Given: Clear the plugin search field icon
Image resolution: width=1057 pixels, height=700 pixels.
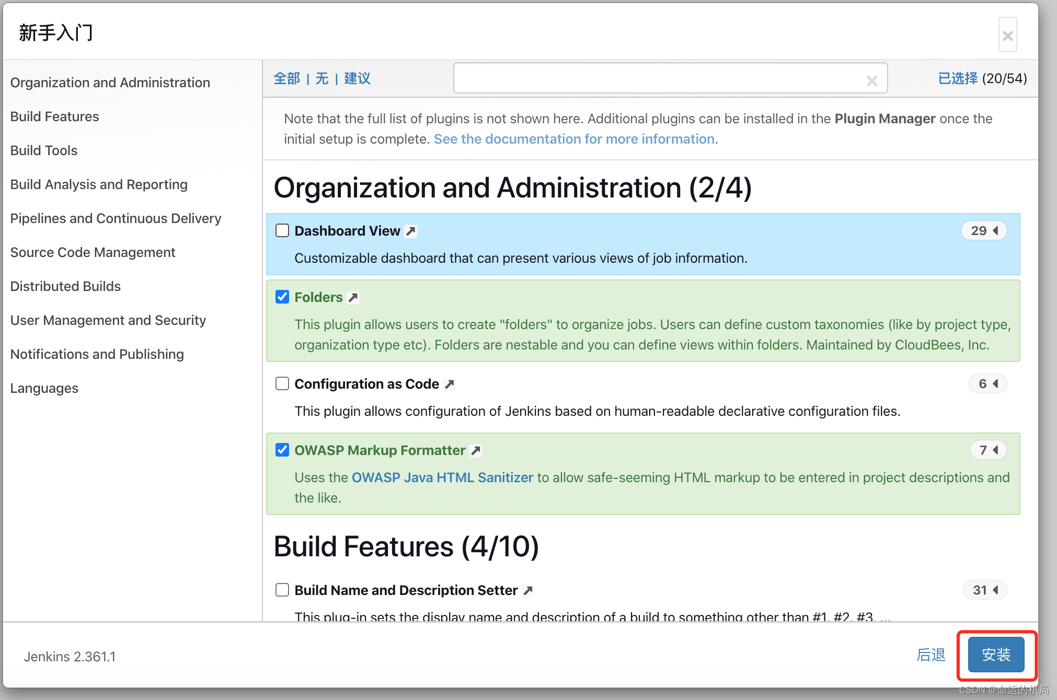Looking at the screenshot, I should (x=871, y=80).
